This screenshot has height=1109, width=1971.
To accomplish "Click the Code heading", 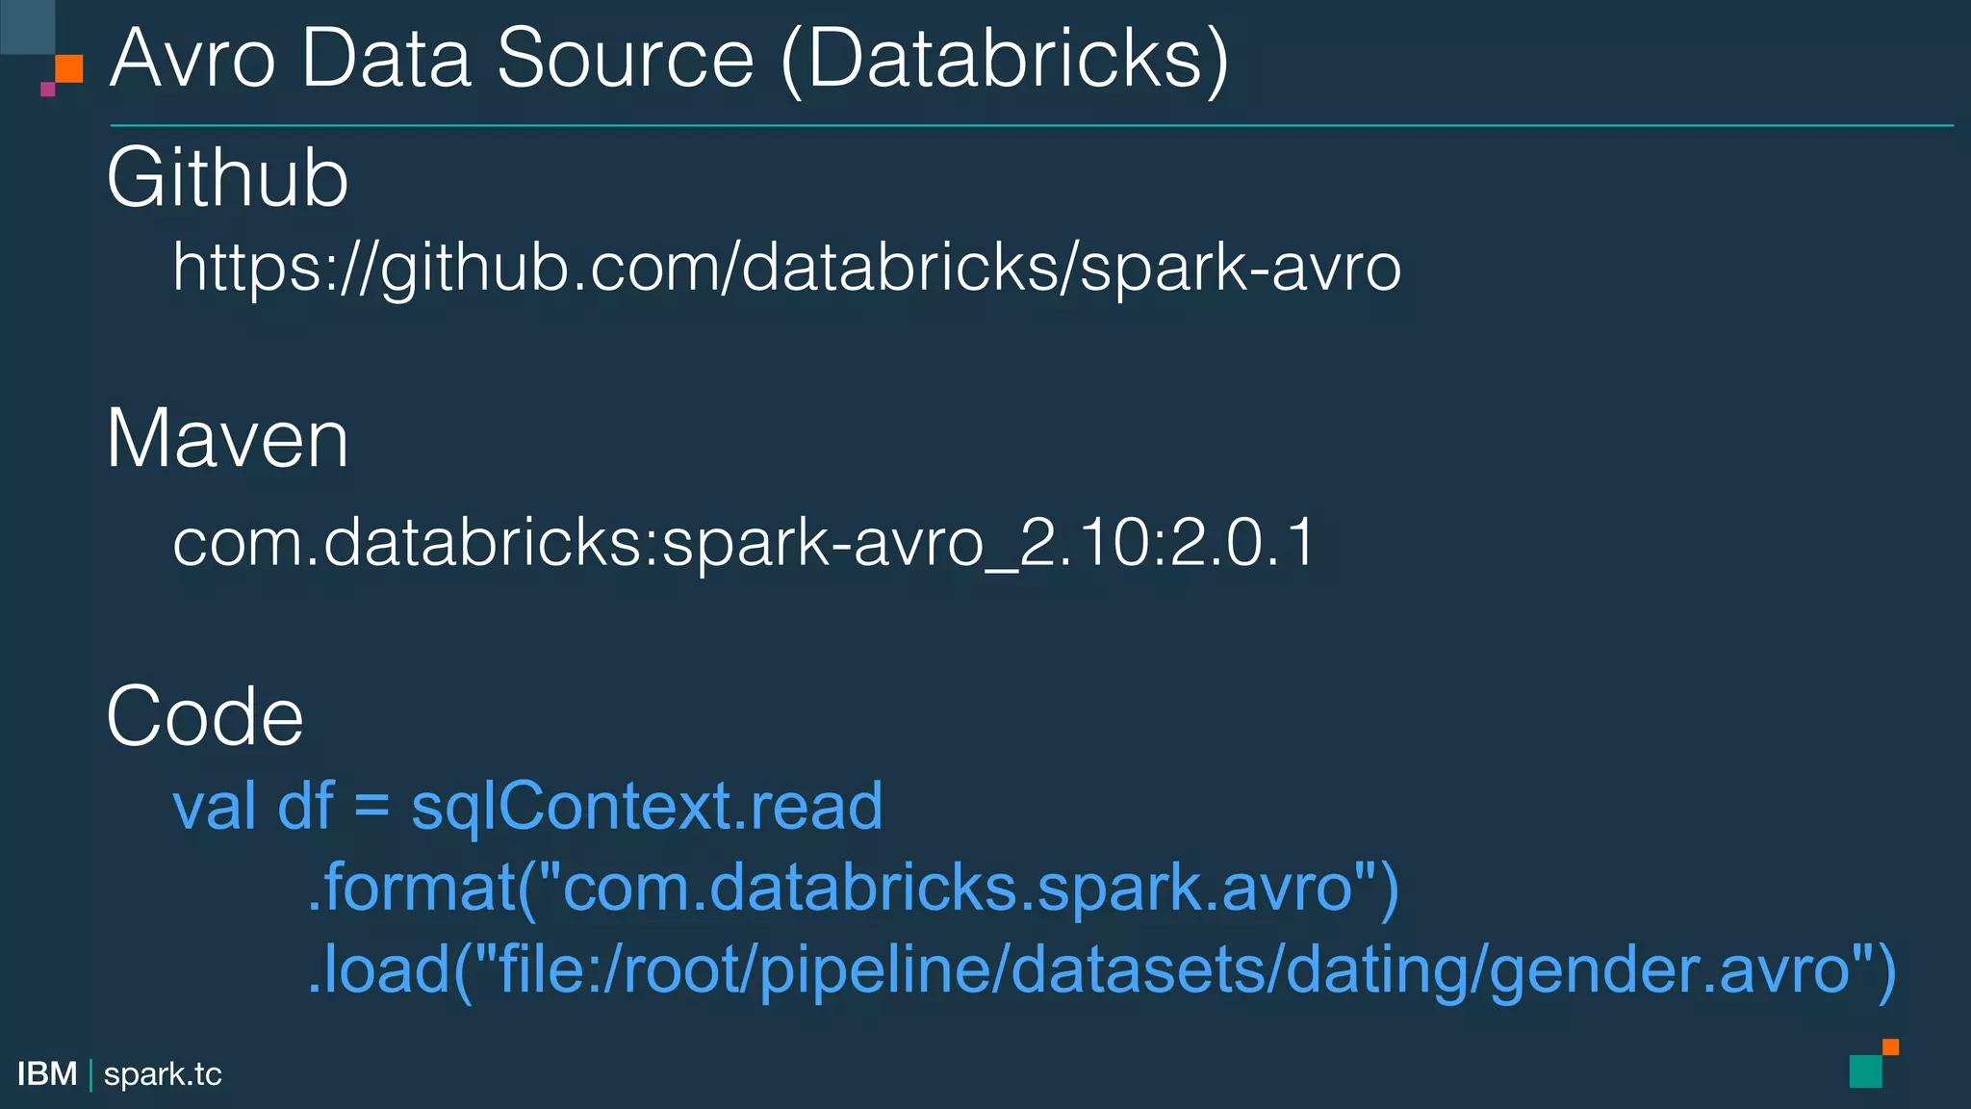I will pyautogui.click(x=205, y=716).
